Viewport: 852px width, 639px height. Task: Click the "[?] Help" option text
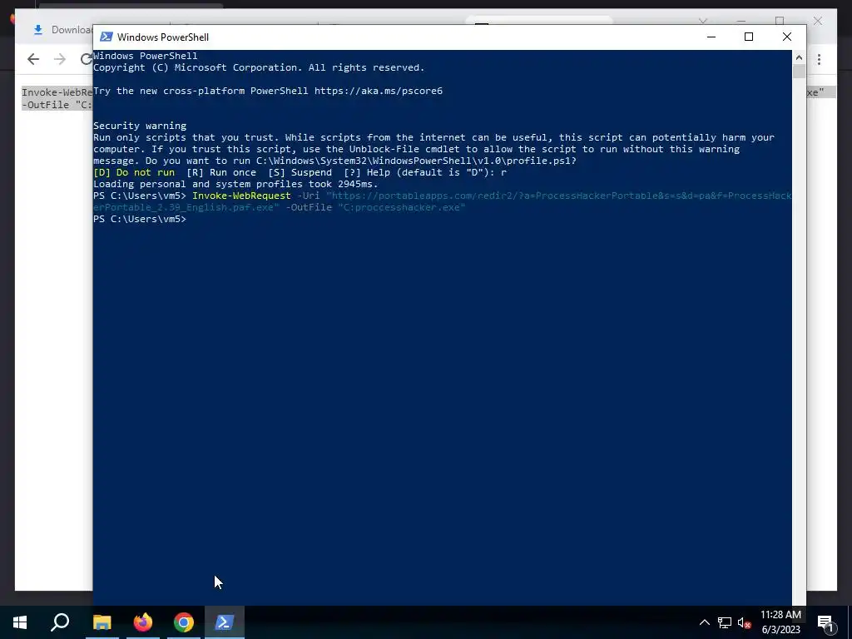click(x=367, y=172)
